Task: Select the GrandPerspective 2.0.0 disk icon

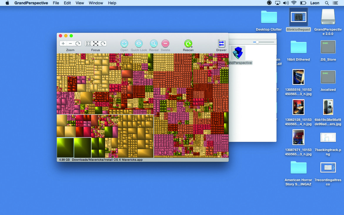Action: coord(328,17)
